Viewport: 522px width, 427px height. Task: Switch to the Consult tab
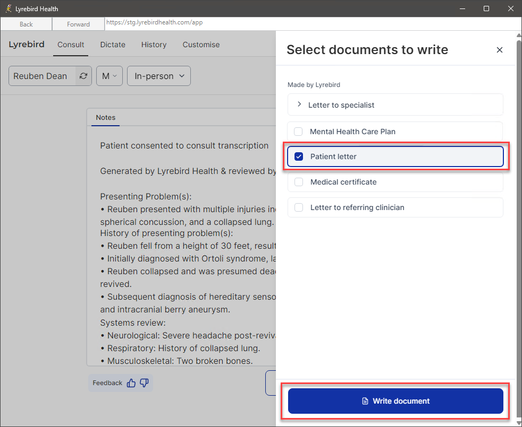click(71, 45)
